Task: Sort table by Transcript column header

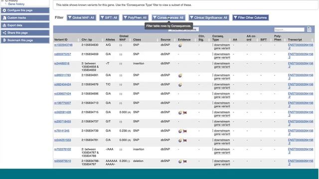Action: click(x=295, y=40)
